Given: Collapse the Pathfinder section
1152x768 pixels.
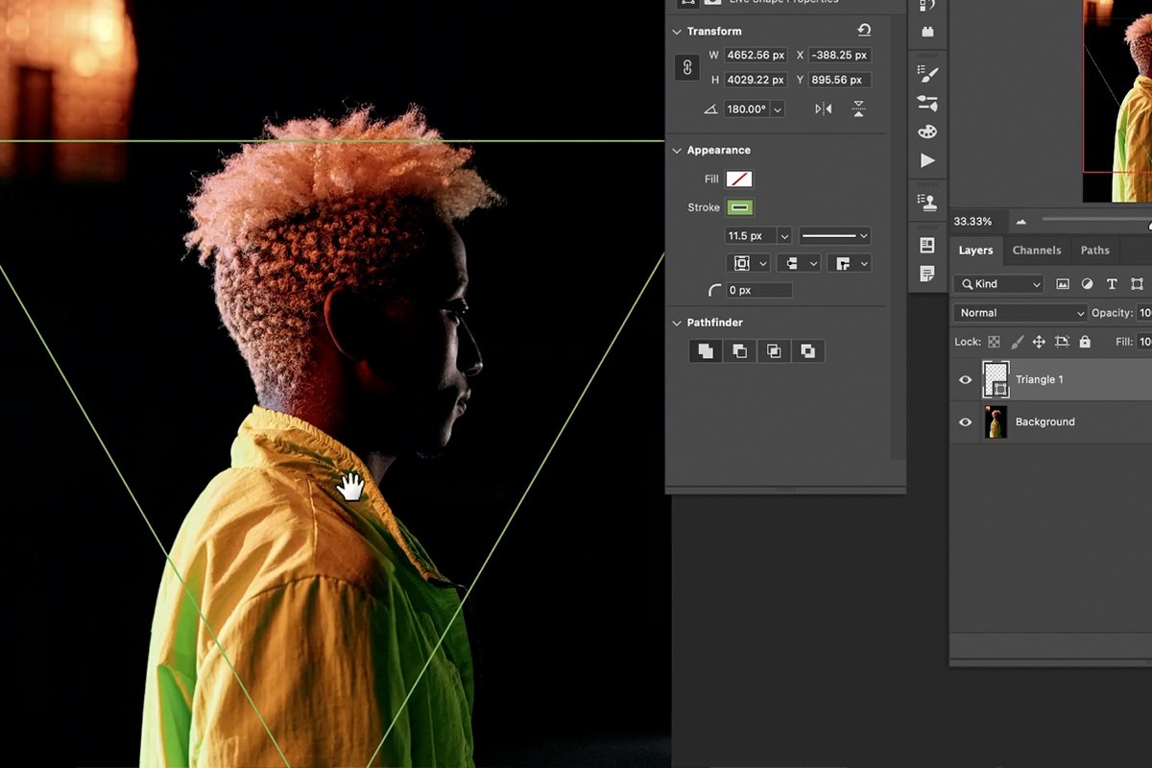Looking at the screenshot, I should [x=677, y=324].
